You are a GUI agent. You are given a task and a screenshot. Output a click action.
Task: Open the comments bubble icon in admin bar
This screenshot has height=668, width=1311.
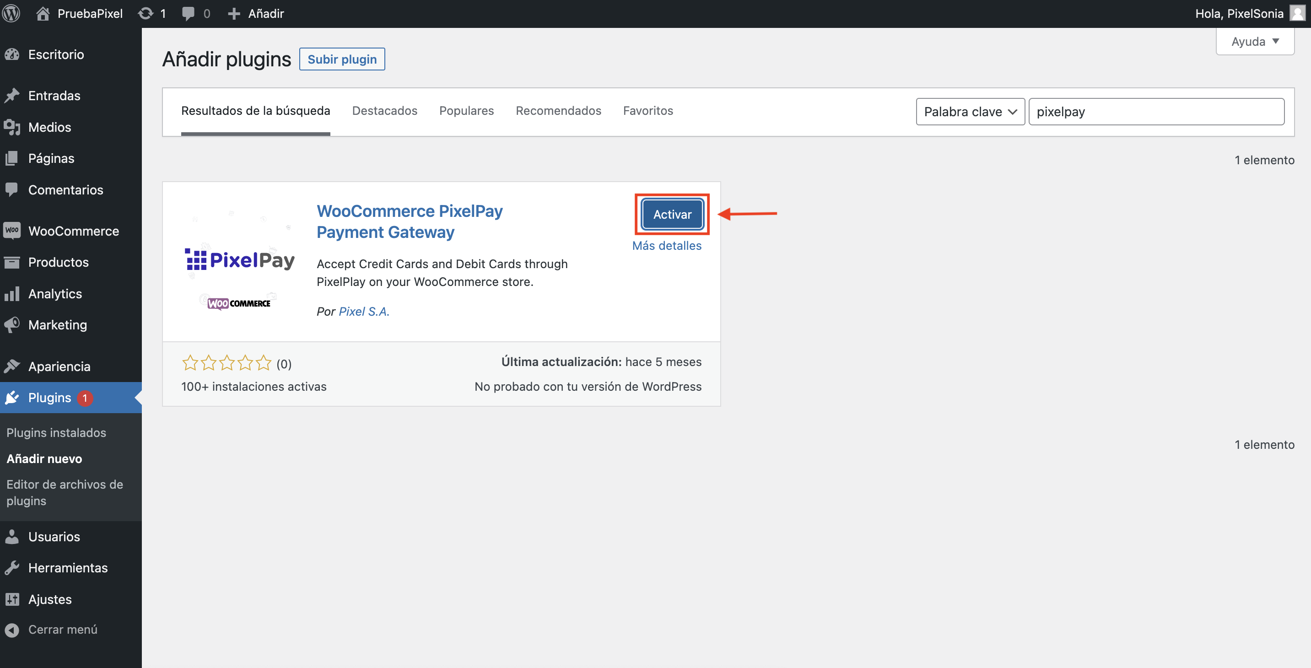coord(189,13)
